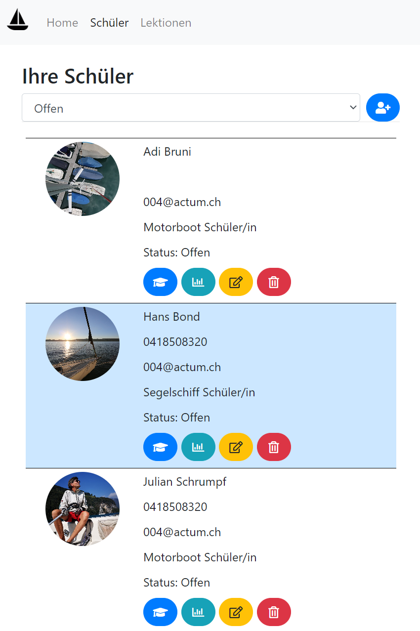Click Hans Bond's sunset profile picture

[x=83, y=344]
